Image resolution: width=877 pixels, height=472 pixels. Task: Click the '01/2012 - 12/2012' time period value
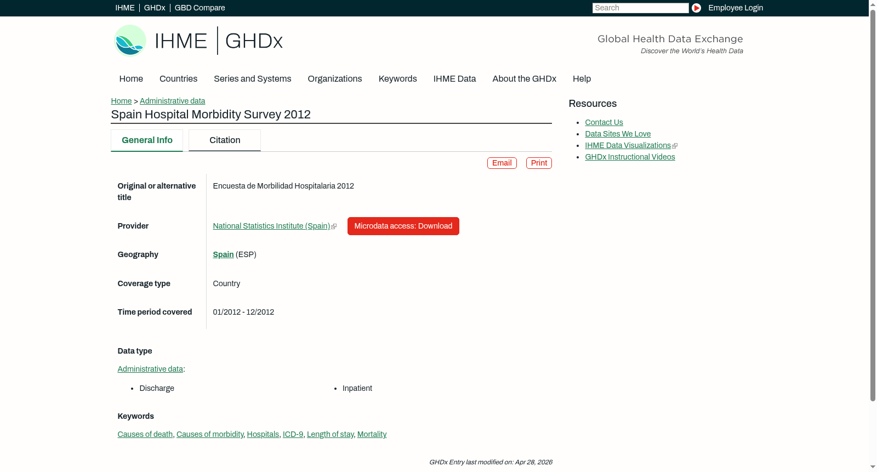[x=243, y=312]
